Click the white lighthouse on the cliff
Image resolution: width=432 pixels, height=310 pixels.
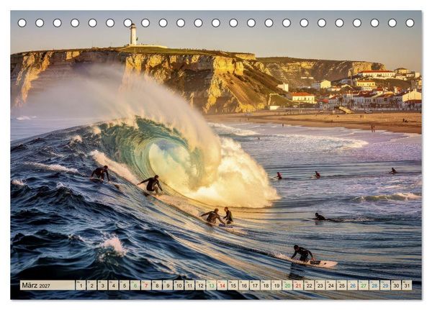133,35
